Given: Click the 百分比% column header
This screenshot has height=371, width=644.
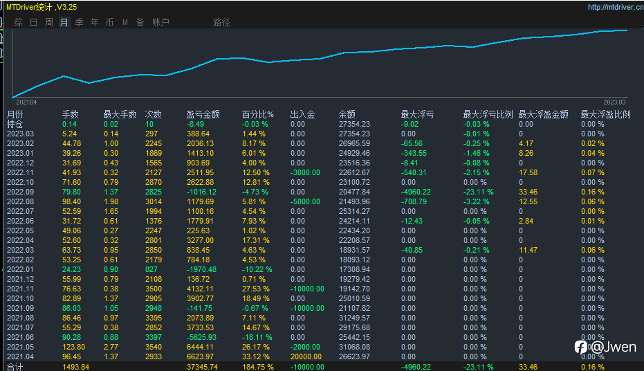Looking at the screenshot, I should [x=257, y=114].
